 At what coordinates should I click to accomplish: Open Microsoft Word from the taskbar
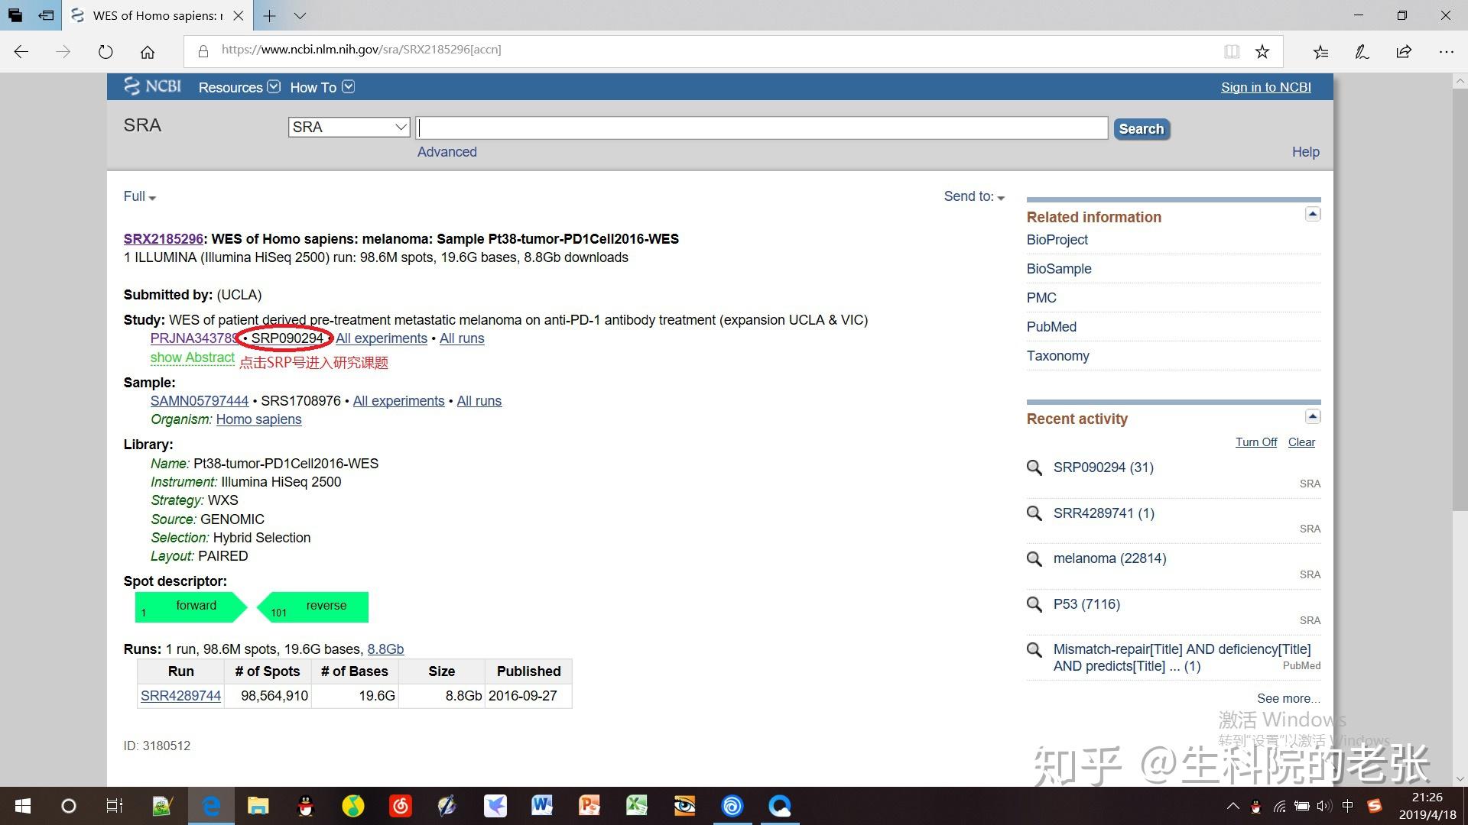[542, 806]
